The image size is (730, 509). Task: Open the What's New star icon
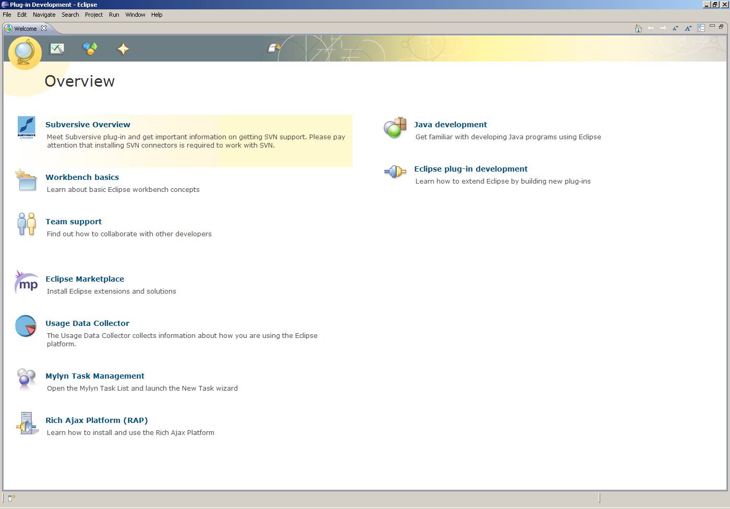click(x=123, y=49)
